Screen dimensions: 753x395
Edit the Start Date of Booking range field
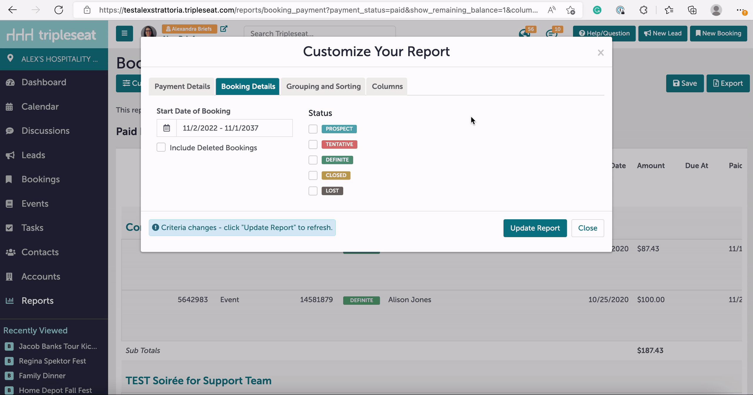(234, 128)
